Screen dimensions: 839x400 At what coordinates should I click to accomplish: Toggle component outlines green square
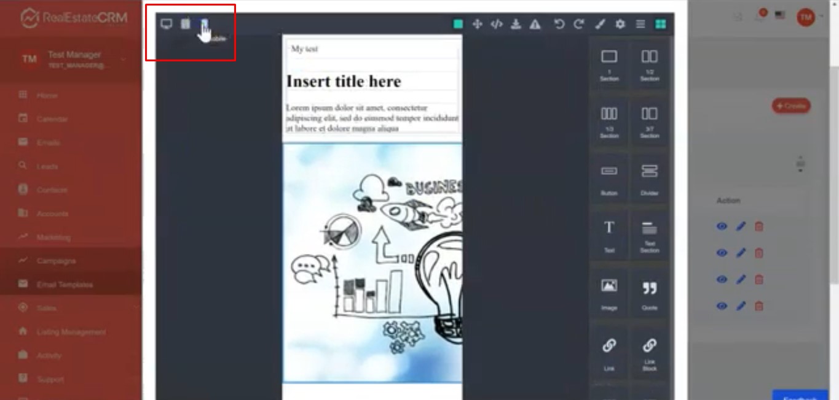pyautogui.click(x=458, y=24)
